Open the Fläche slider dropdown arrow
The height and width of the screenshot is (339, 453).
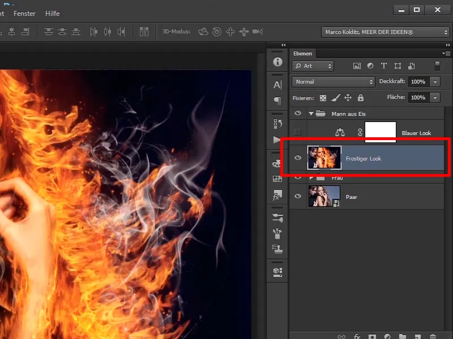pos(435,98)
